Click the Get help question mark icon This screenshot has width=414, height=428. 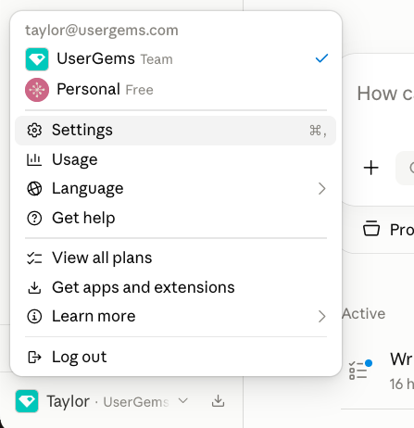pos(34,218)
